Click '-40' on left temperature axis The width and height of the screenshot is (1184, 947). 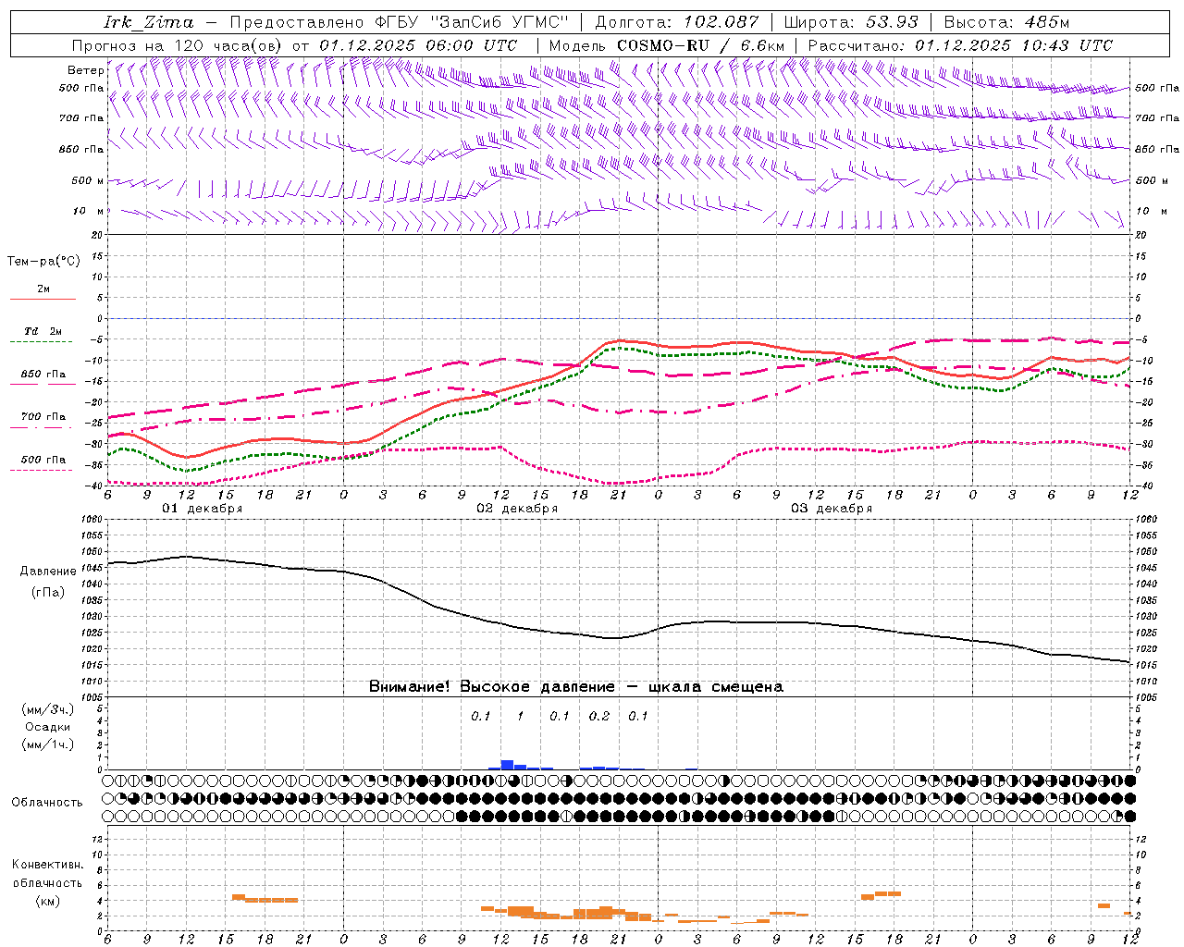[94, 486]
